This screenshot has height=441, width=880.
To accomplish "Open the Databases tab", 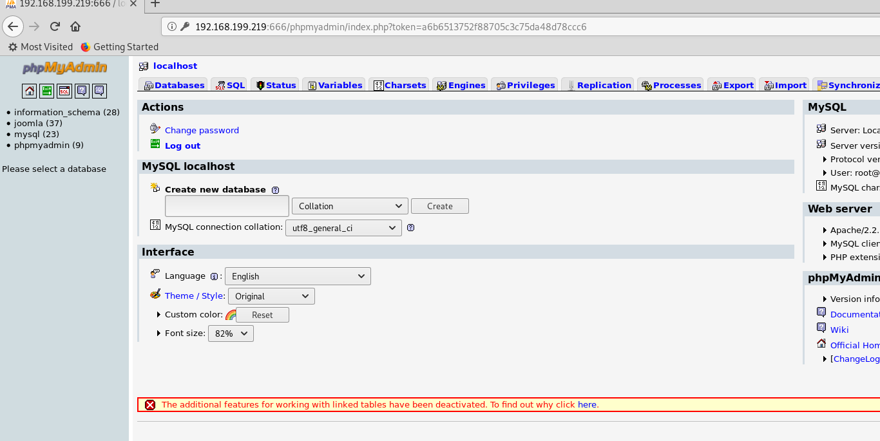I will [173, 85].
